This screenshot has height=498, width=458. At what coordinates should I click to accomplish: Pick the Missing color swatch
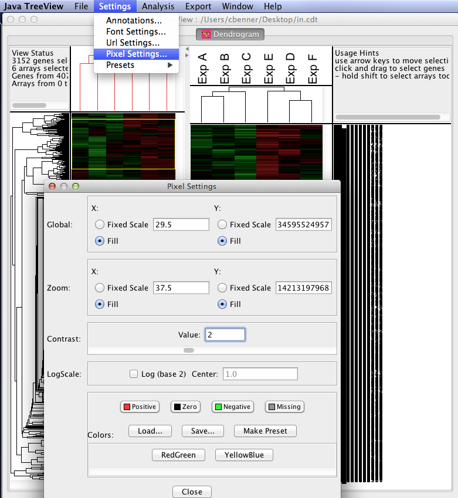284,407
